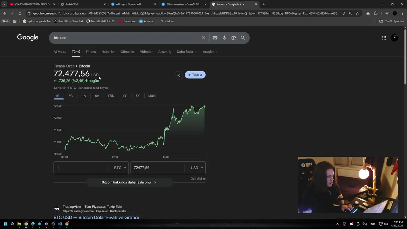Open the GitHub Desktop taskbar icon

[x=46, y=224]
